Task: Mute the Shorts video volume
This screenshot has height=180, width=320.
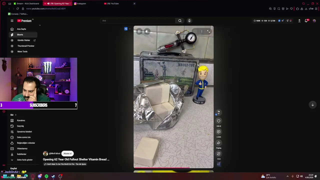Action: coord(147,31)
